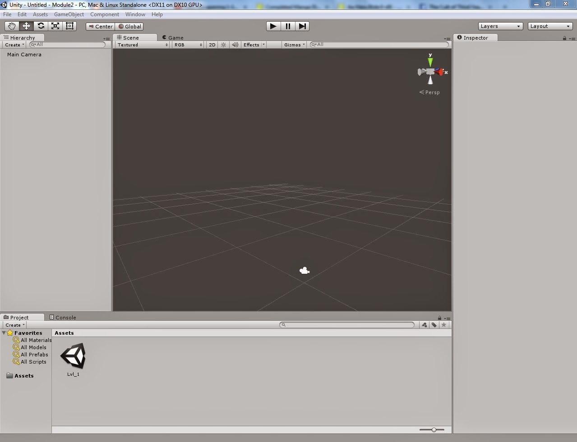Screen dimensions: 577x442
Task: Select the Lvl_1 asset thumbnail
Action: pos(73,356)
